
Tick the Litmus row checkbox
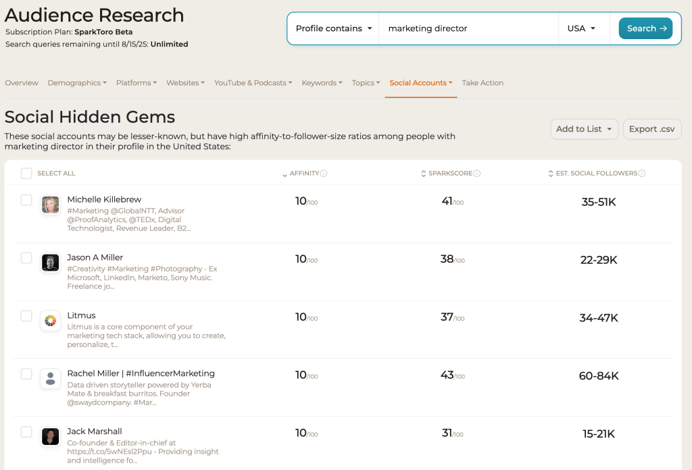tap(26, 315)
